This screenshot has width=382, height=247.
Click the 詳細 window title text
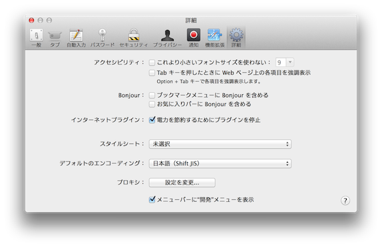click(191, 21)
